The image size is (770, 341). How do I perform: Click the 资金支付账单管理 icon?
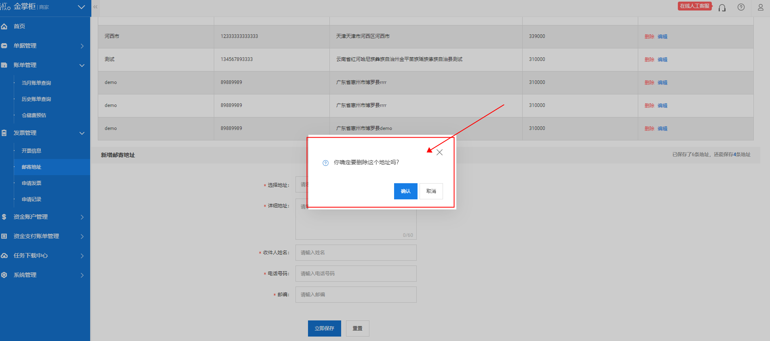4,236
